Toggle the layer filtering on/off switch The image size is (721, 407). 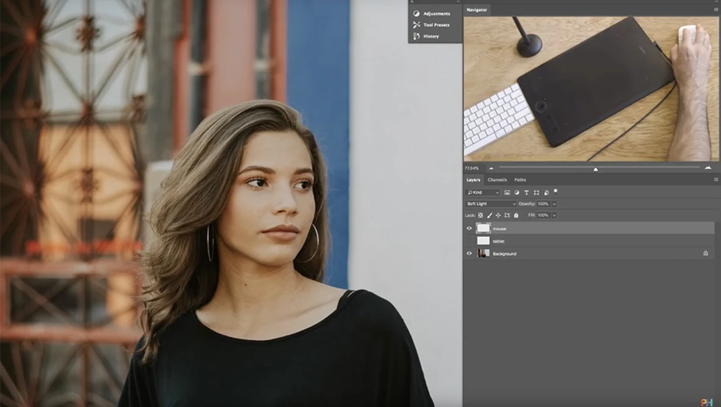click(x=556, y=191)
